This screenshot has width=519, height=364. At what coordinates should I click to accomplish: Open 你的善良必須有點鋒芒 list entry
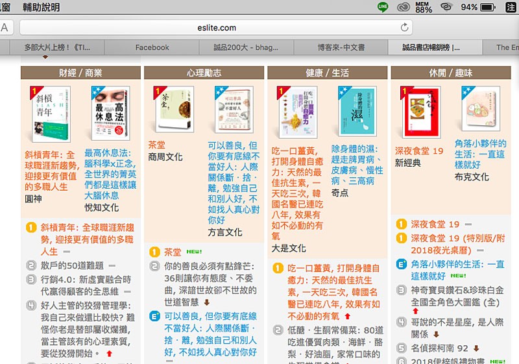[210, 284]
